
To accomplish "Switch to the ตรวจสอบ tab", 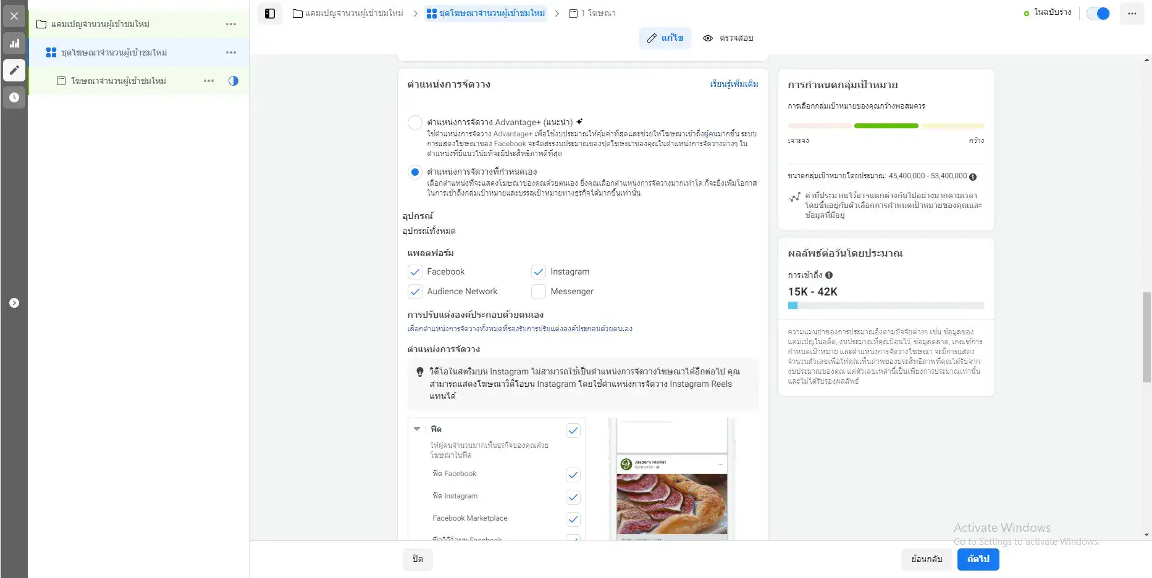I will pyautogui.click(x=728, y=38).
